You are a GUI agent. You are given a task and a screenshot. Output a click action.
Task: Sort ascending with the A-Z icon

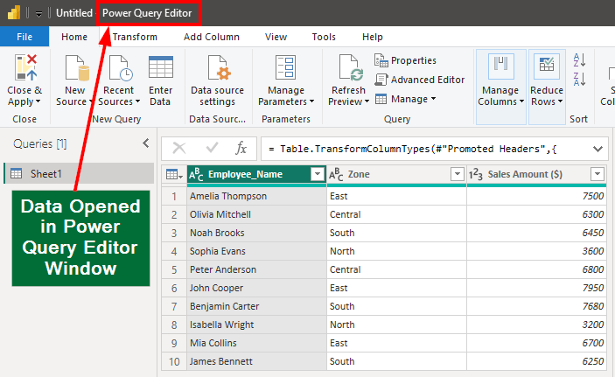click(x=579, y=60)
